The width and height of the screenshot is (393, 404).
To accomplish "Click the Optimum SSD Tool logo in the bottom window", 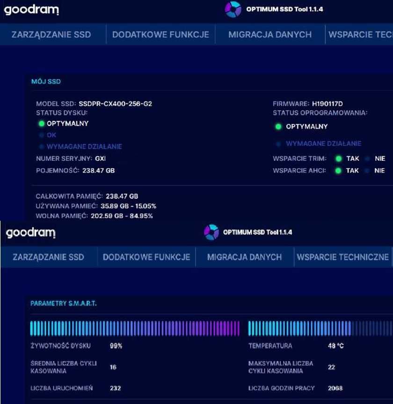I will pos(211,232).
